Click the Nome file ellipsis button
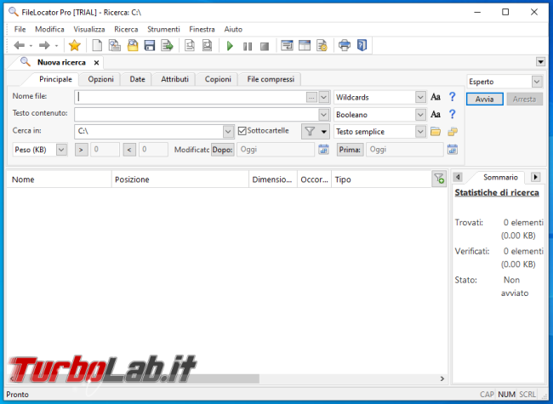This screenshot has height=404, width=553. click(x=311, y=97)
